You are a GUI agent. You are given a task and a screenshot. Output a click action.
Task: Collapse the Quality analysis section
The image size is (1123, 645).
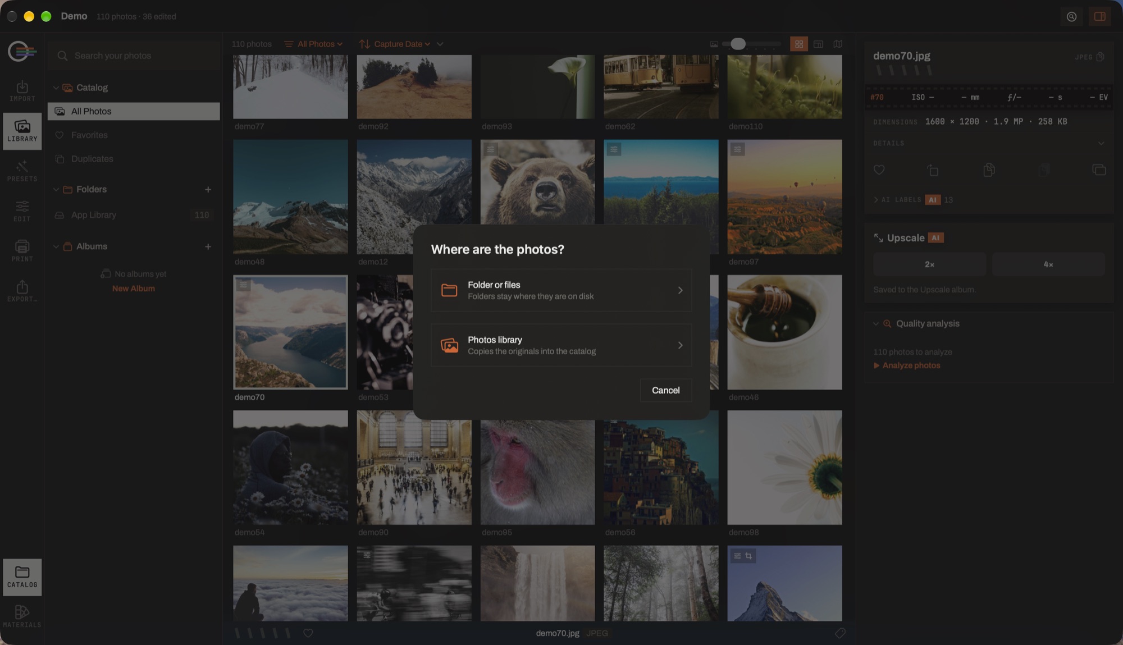(x=875, y=324)
